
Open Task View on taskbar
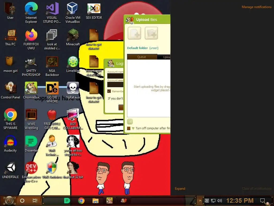(x=35, y=201)
